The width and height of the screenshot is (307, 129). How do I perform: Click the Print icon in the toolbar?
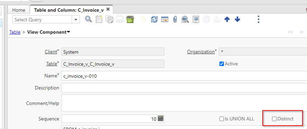pyautogui.click(x=217, y=20)
